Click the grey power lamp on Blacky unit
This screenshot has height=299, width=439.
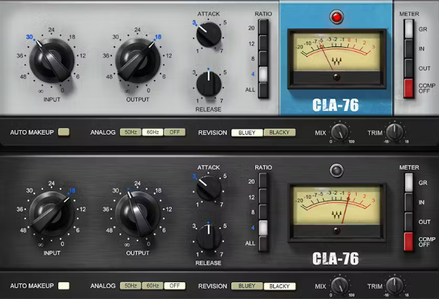pyautogui.click(x=336, y=170)
